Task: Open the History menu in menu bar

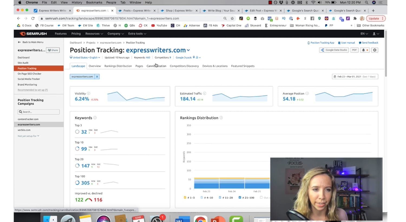Action: tap(77, 2)
